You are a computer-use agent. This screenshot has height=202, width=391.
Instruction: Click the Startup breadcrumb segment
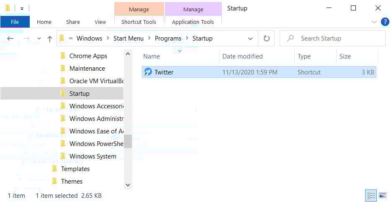tap(203, 38)
